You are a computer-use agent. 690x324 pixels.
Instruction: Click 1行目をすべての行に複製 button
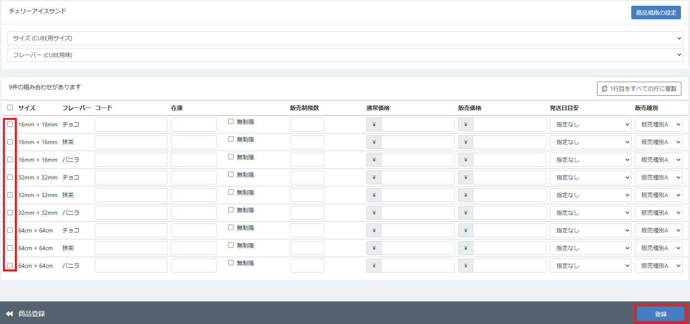point(639,89)
